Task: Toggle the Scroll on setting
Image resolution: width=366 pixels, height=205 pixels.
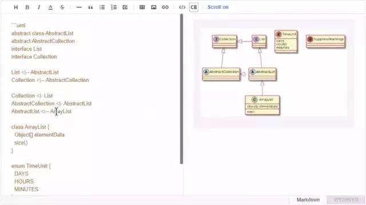Action: [x=218, y=7]
